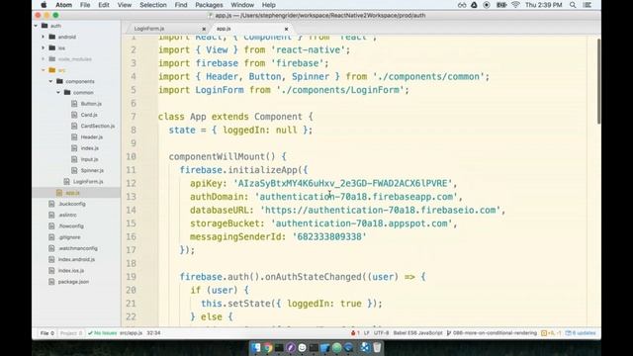Open go-to-line via cursor position 32:34
633x356 pixels.
tap(153, 333)
